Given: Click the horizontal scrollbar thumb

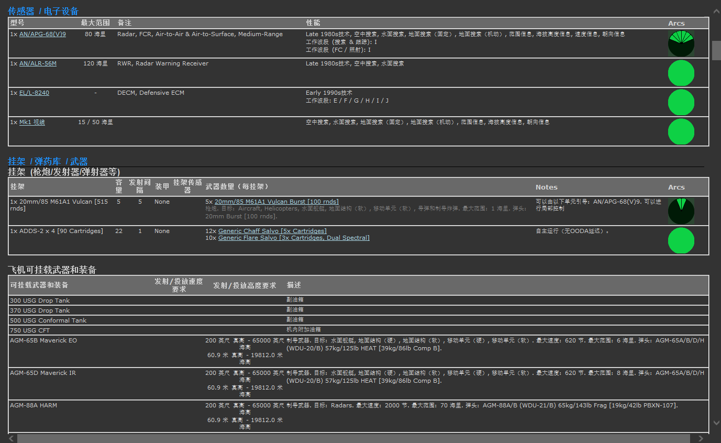Looking at the screenshot, I should (x=353, y=438).
